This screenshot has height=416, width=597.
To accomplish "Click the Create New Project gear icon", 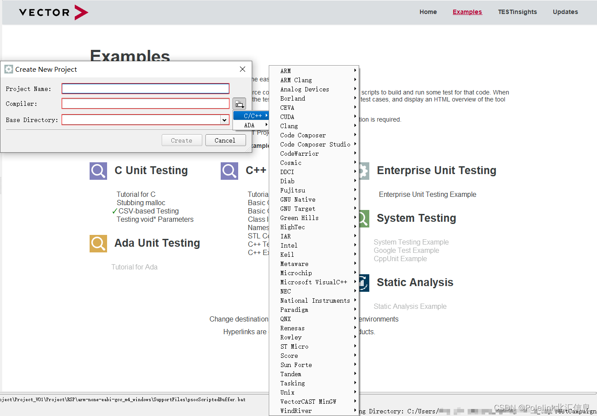I will point(9,69).
